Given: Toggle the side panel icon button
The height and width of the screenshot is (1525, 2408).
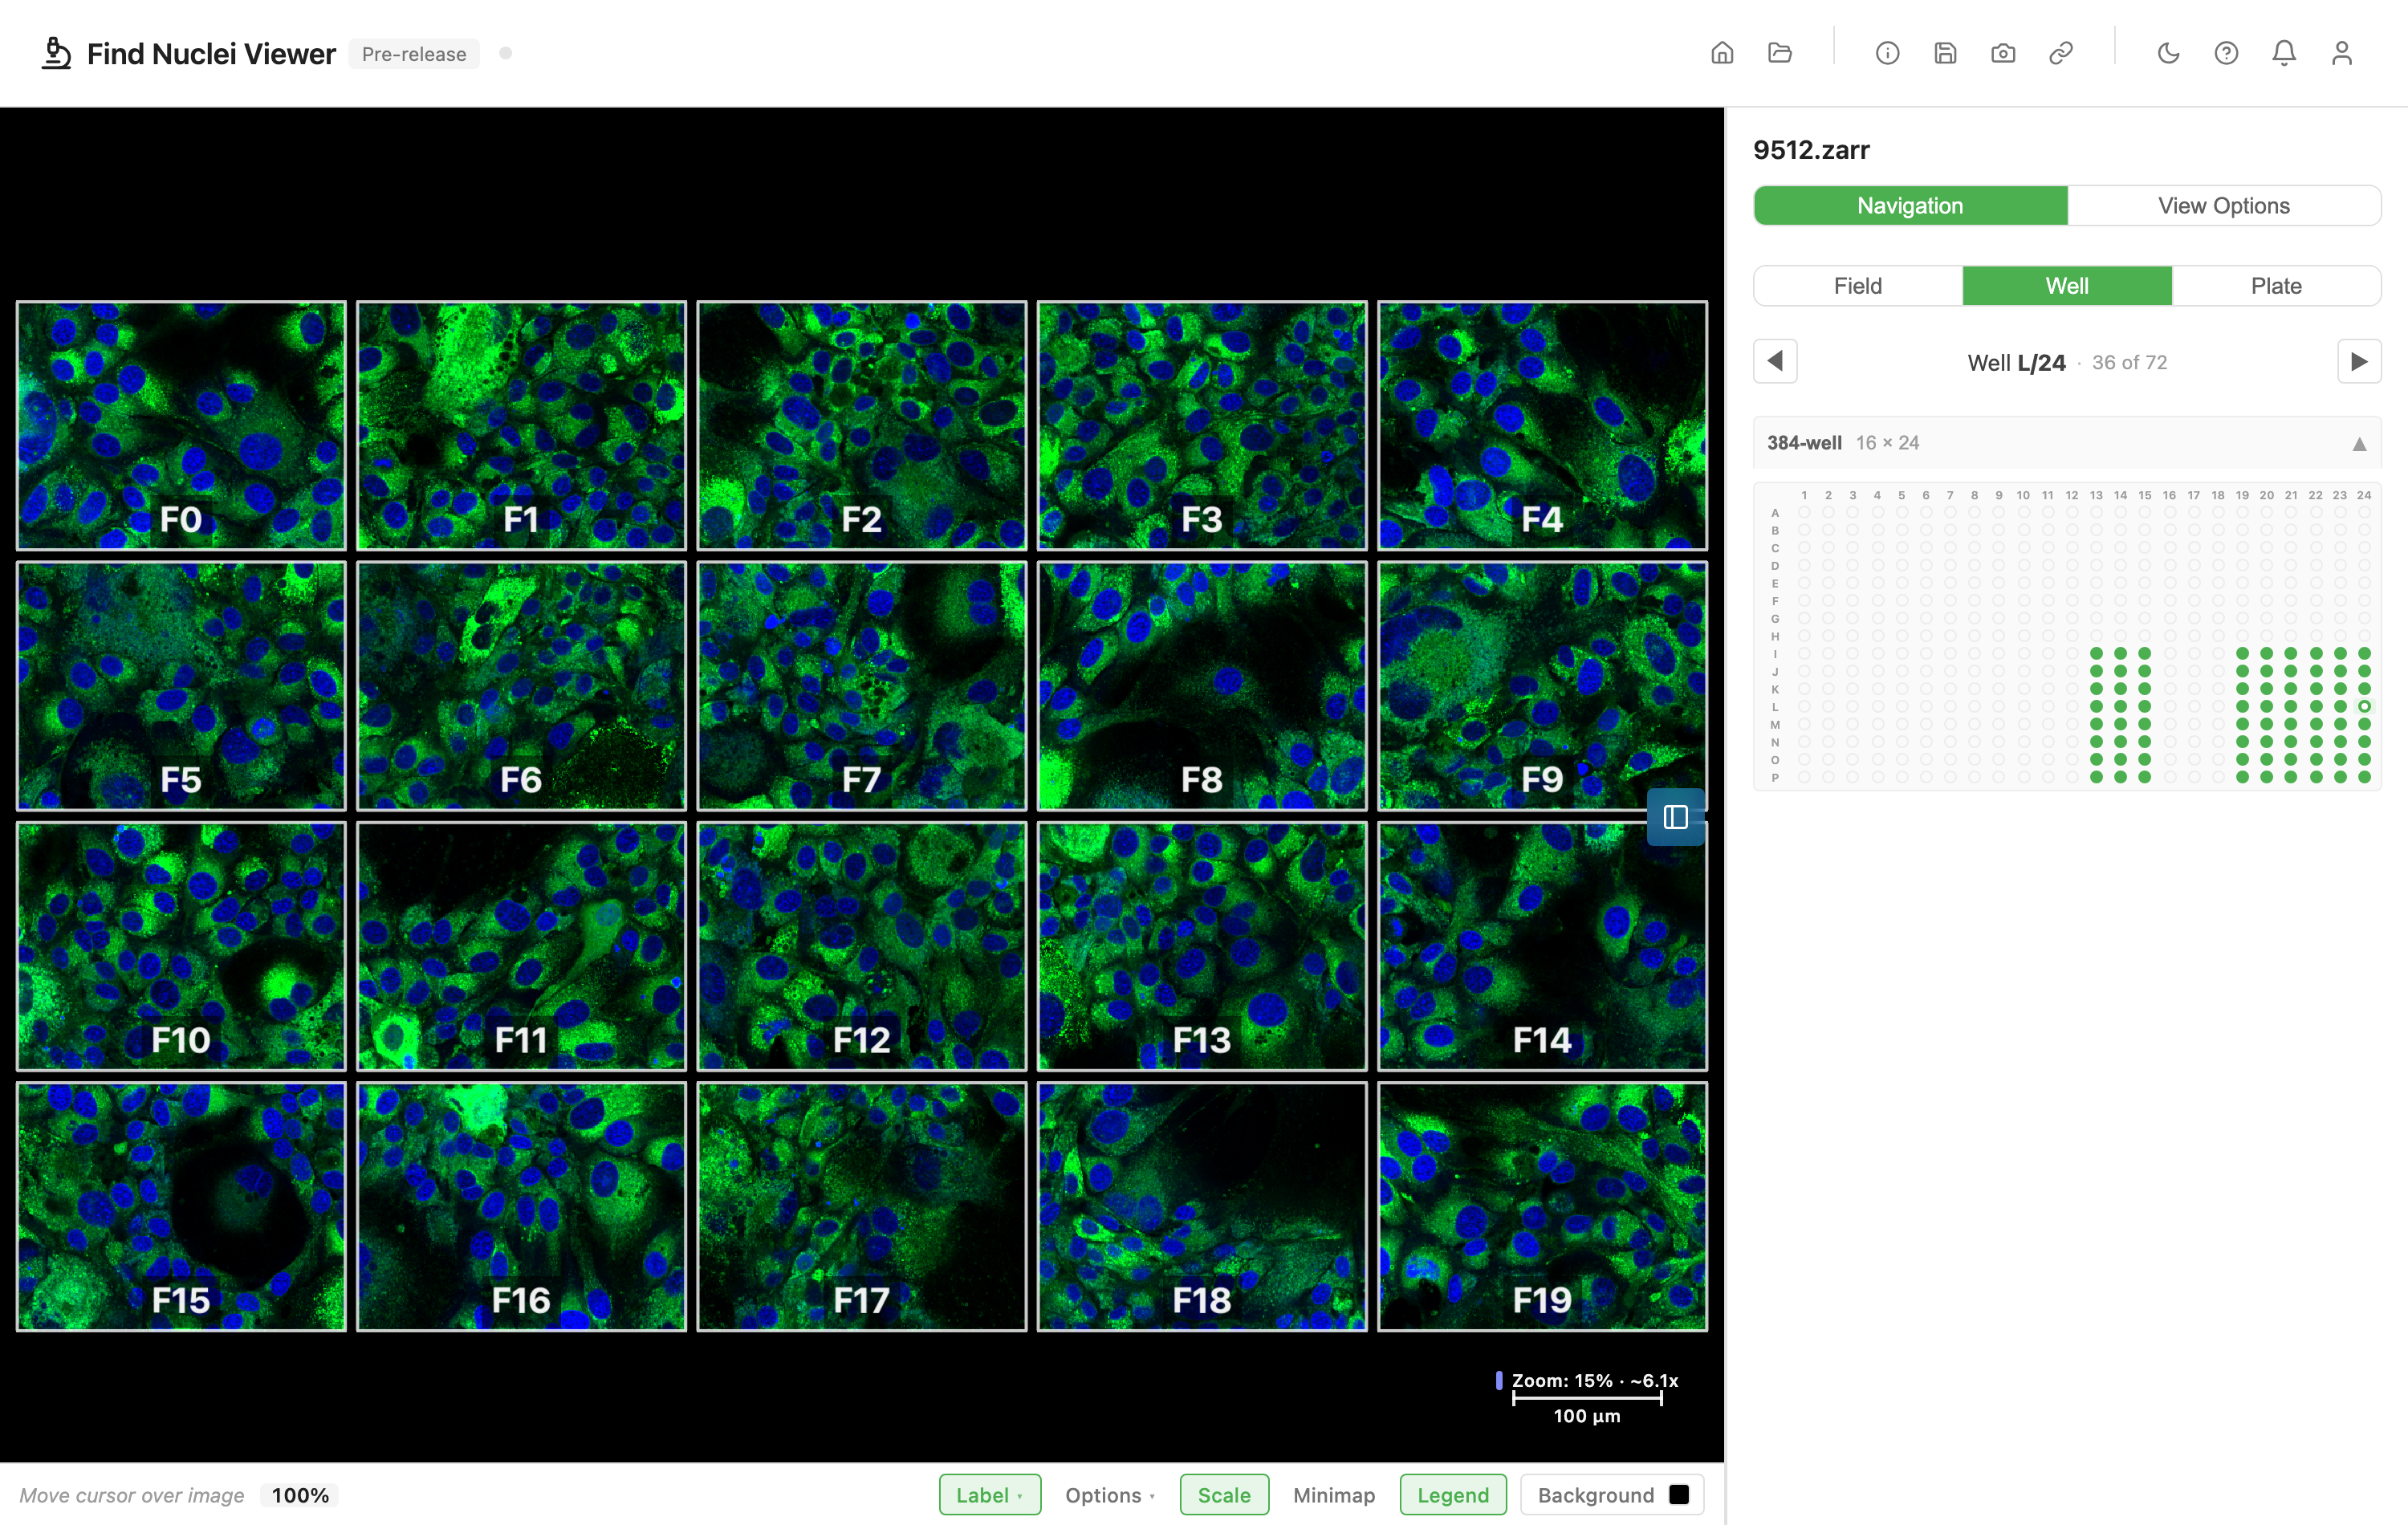Looking at the screenshot, I should pos(1676,817).
